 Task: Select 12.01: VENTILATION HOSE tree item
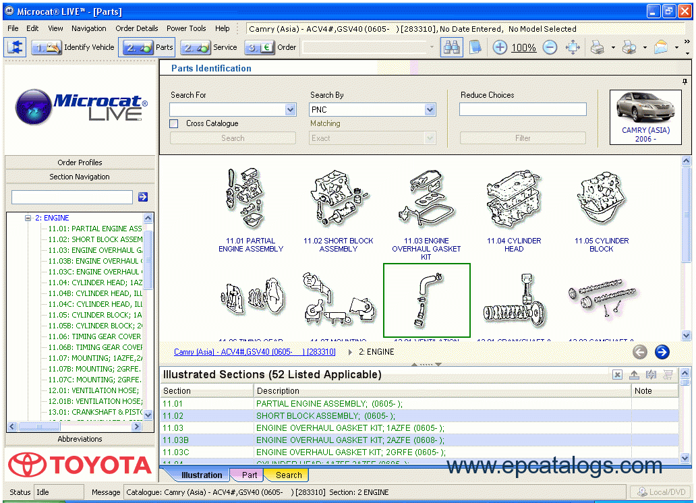(x=94, y=390)
